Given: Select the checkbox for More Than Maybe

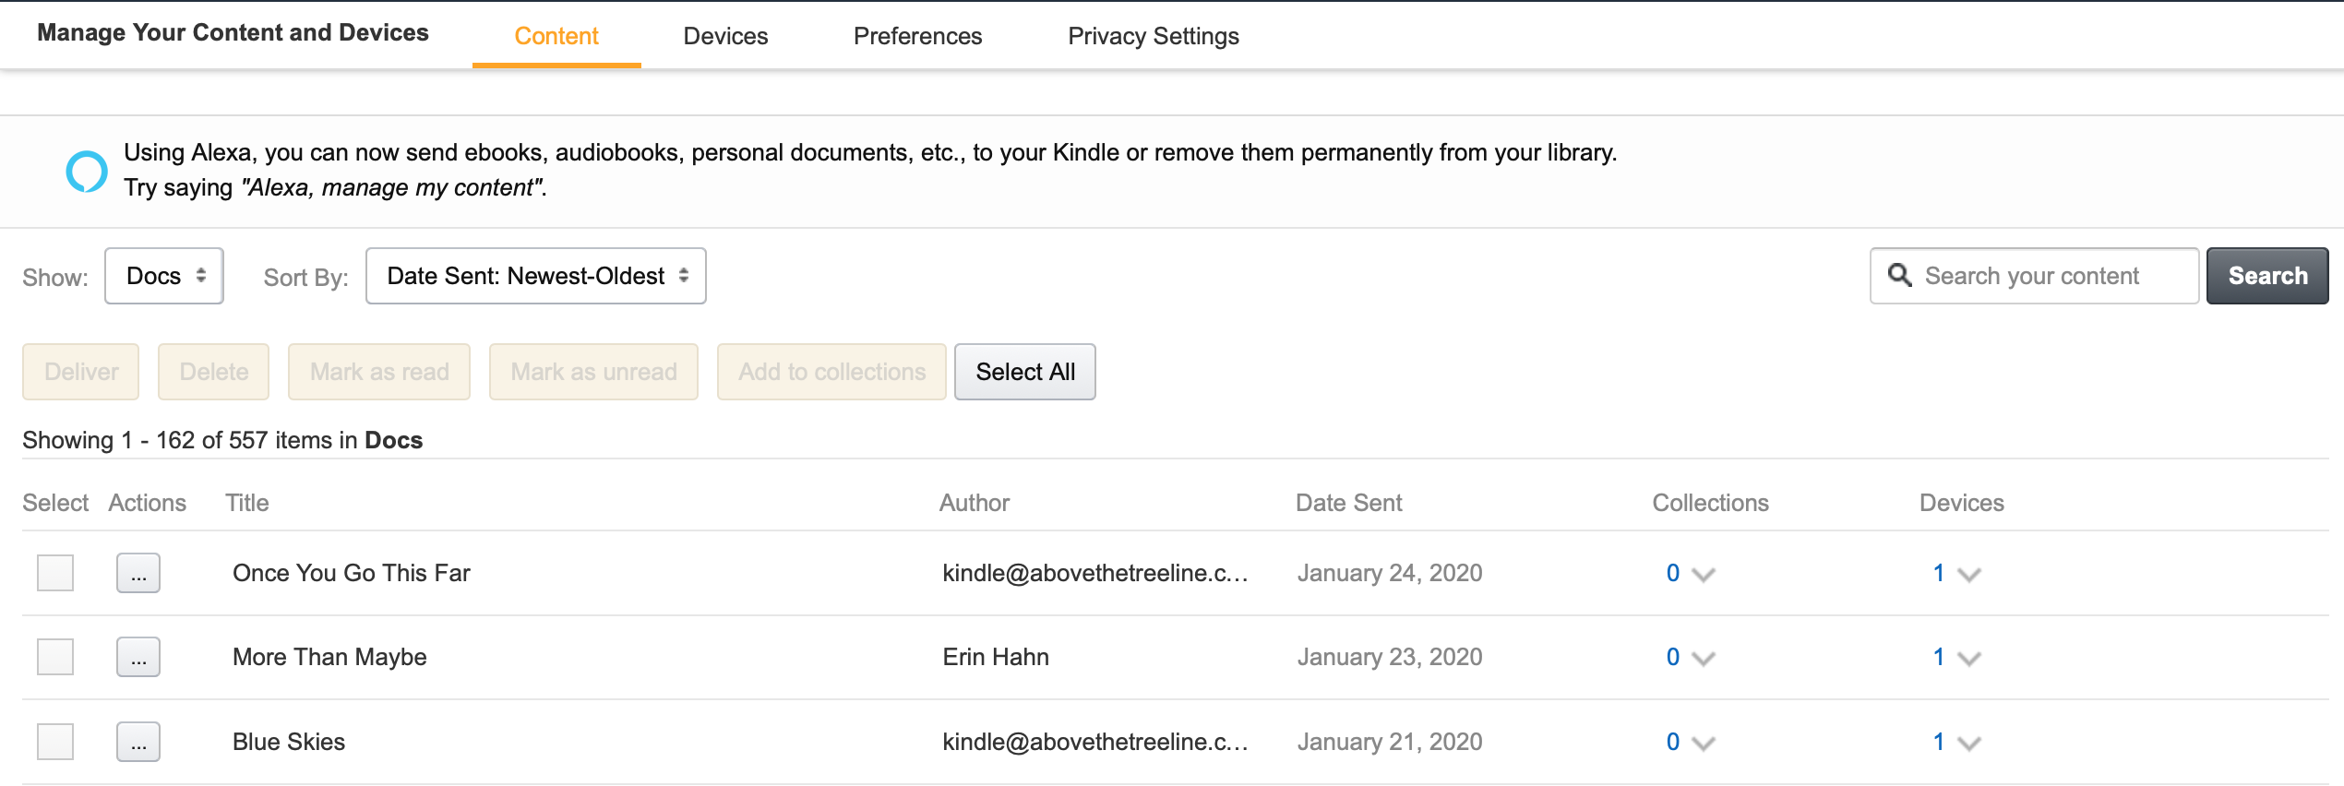Looking at the screenshot, I should [x=54, y=656].
